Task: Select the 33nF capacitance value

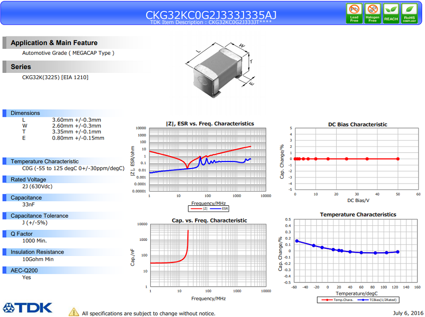Action: [x=28, y=204]
